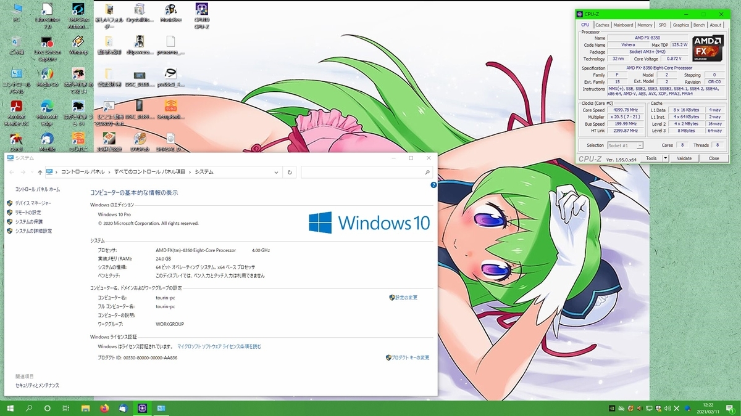The image size is (741, 416).
Task: Open the PC desktop icon
Action: tap(17, 13)
